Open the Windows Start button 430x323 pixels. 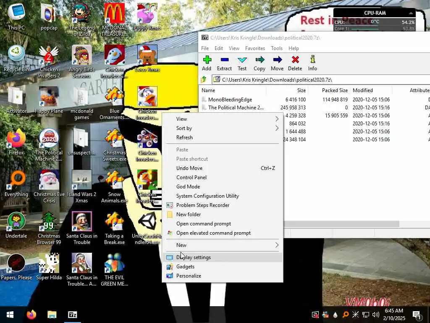coord(10,315)
